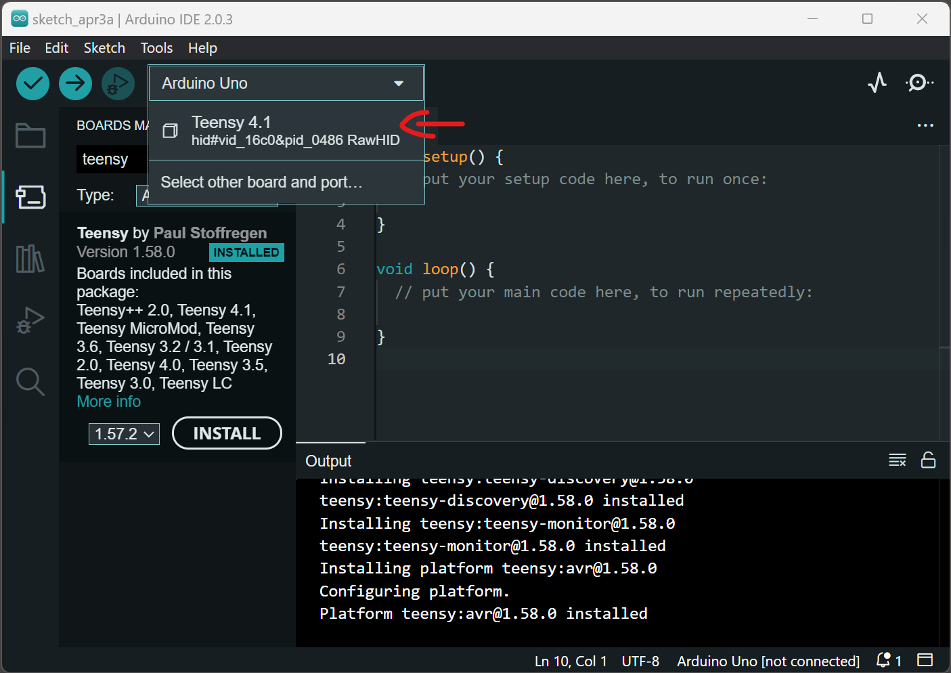Image resolution: width=951 pixels, height=673 pixels.
Task: Click the INSTALL button for Teensy
Action: [227, 433]
